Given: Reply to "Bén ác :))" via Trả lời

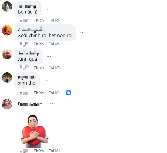Looking at the screenshot, I should [54, 20].
